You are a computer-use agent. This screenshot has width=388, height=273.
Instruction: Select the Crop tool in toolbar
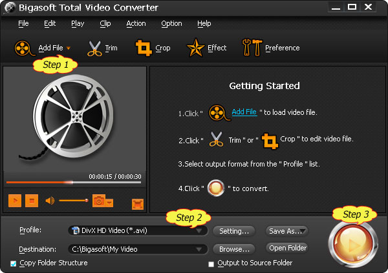point(144,48)
